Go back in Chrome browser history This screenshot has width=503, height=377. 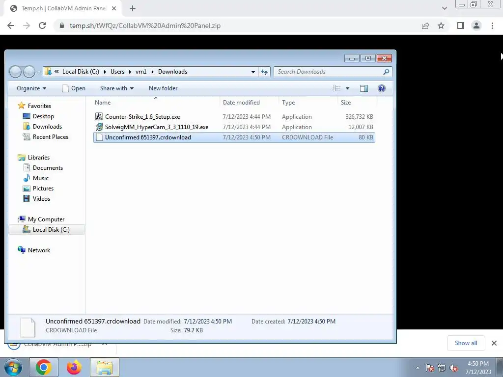coord(11,26)
